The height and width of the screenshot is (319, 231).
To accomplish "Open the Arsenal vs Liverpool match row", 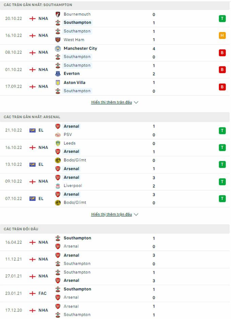I will (x=115, y=182).
